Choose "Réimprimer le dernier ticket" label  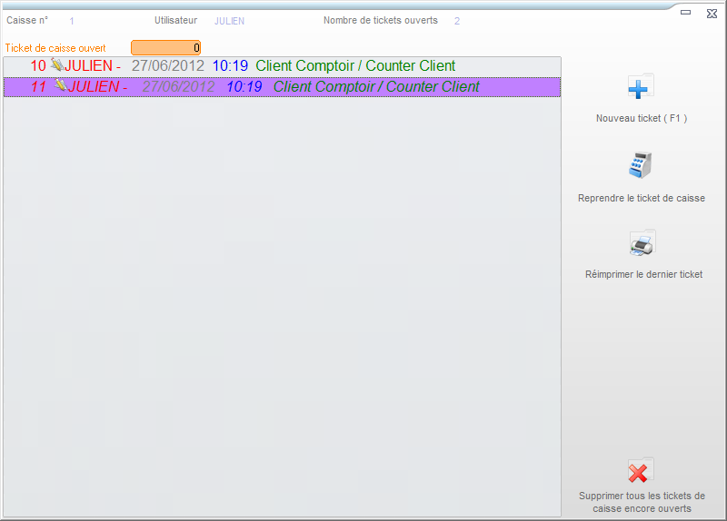point(643,274)
